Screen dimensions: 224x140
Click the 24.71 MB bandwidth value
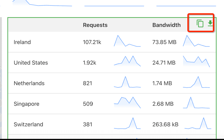tap(164, 63)
